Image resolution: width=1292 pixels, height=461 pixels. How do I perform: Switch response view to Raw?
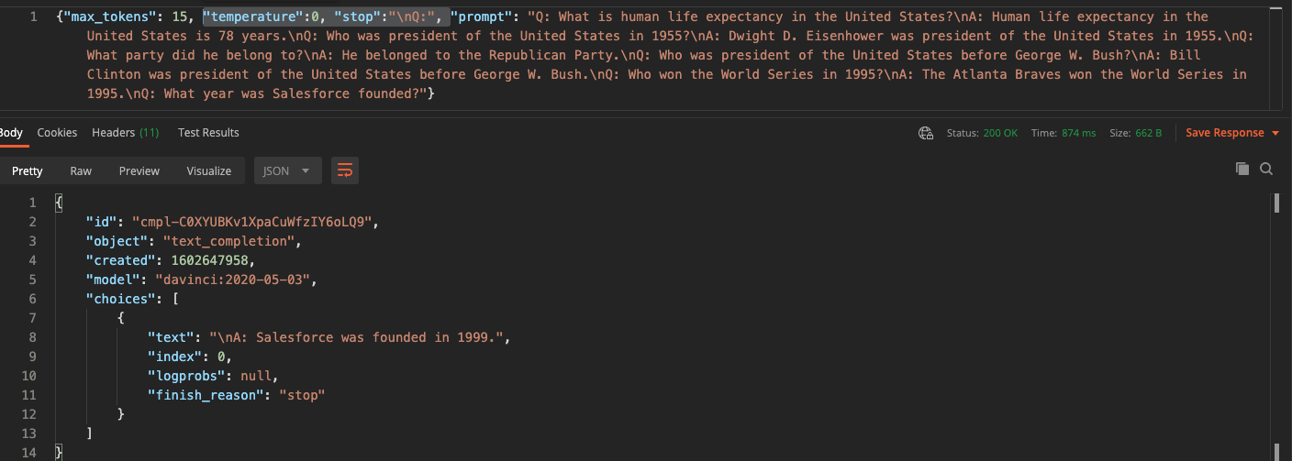pos(81,170)
